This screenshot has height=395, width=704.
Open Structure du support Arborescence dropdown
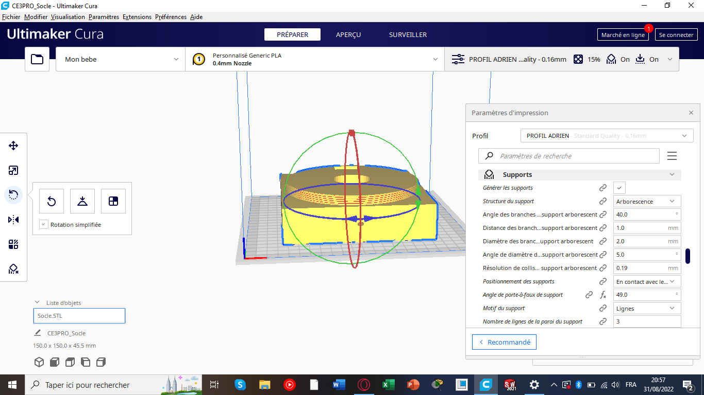click(x=647, y=201)
